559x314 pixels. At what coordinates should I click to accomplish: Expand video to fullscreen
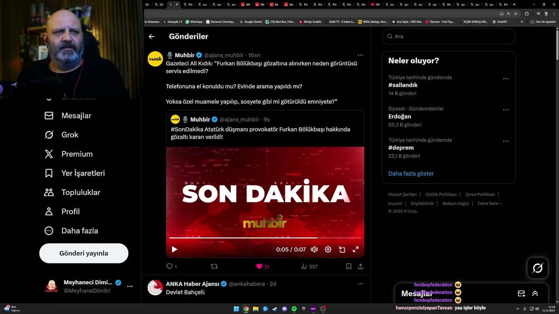click(355, 249)
